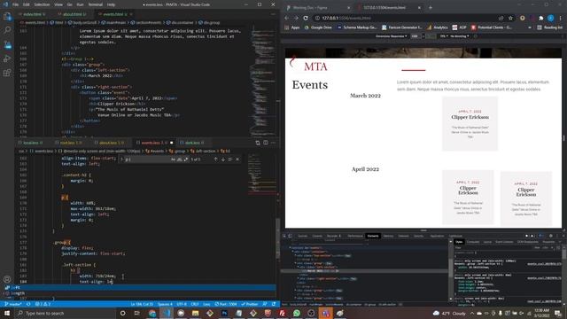Go to previous match in find widget

[216, 159]
